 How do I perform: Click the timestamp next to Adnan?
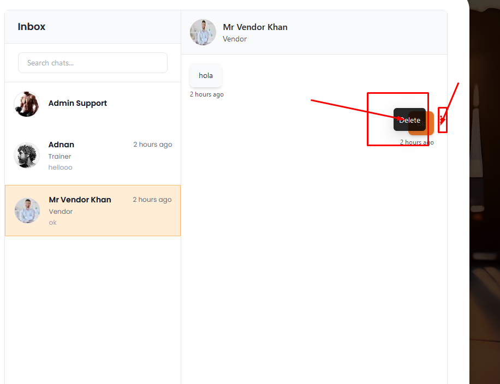(152, 145)
